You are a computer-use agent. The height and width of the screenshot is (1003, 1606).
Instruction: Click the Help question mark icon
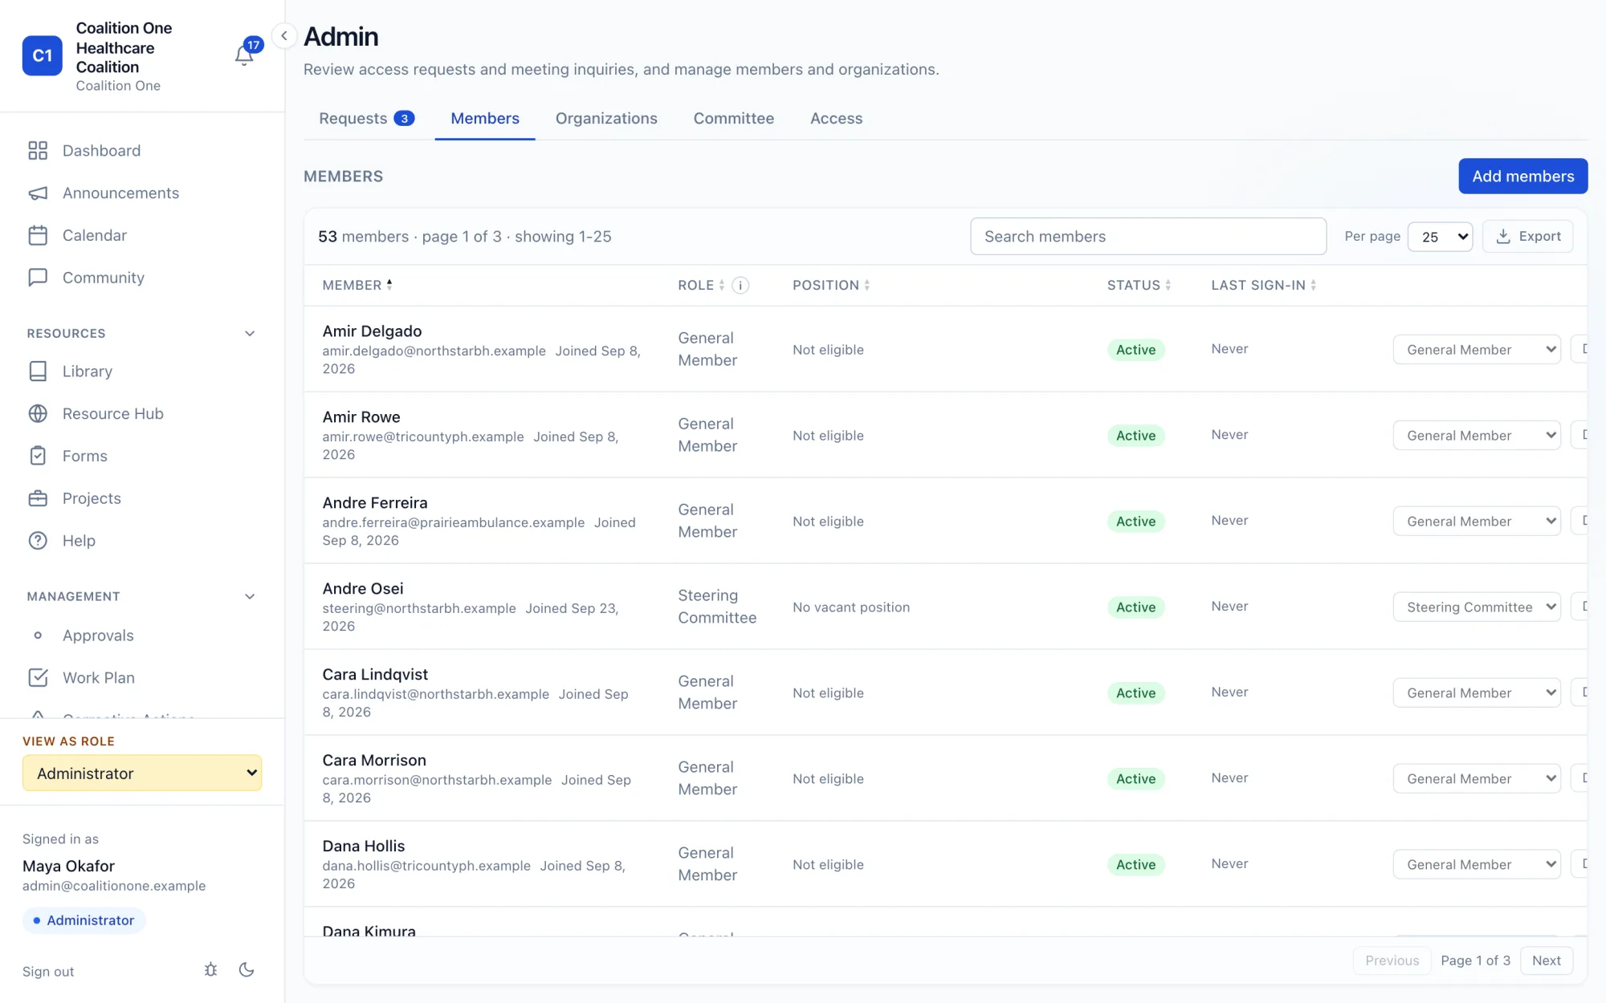point(38,541)
